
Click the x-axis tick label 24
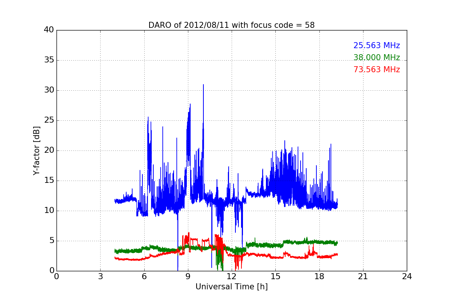point(406,277)
